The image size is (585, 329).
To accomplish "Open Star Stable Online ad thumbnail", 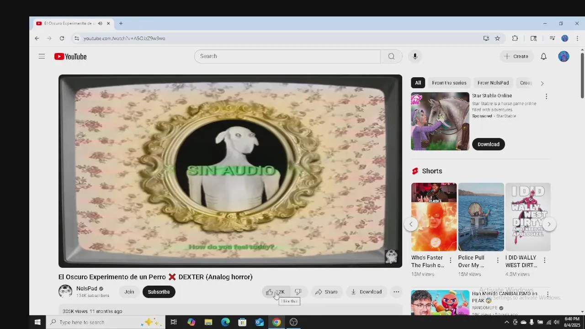I will point(440,121).
